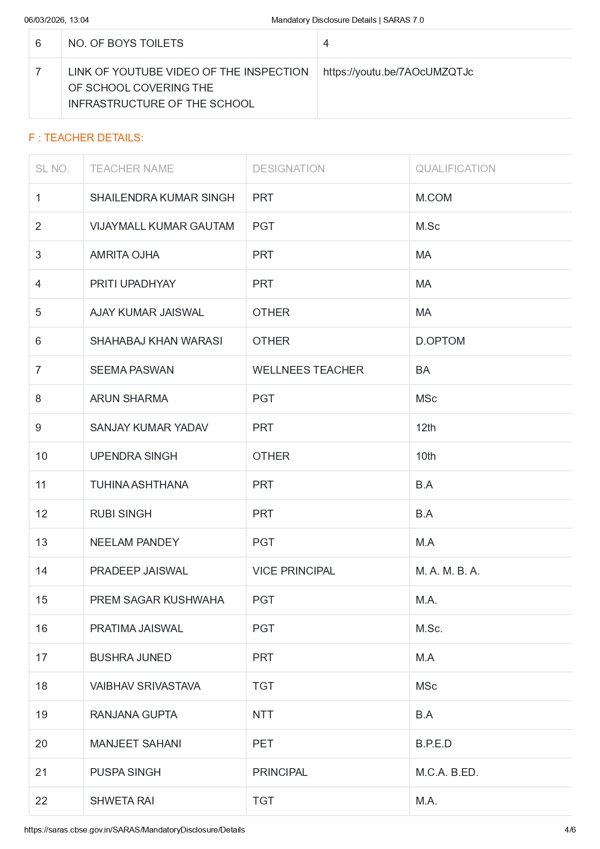Viewport: 600px width, 849px height.
Task: Click the F : TEACHER DETAILS heading
Action: [x=86, y=138]
